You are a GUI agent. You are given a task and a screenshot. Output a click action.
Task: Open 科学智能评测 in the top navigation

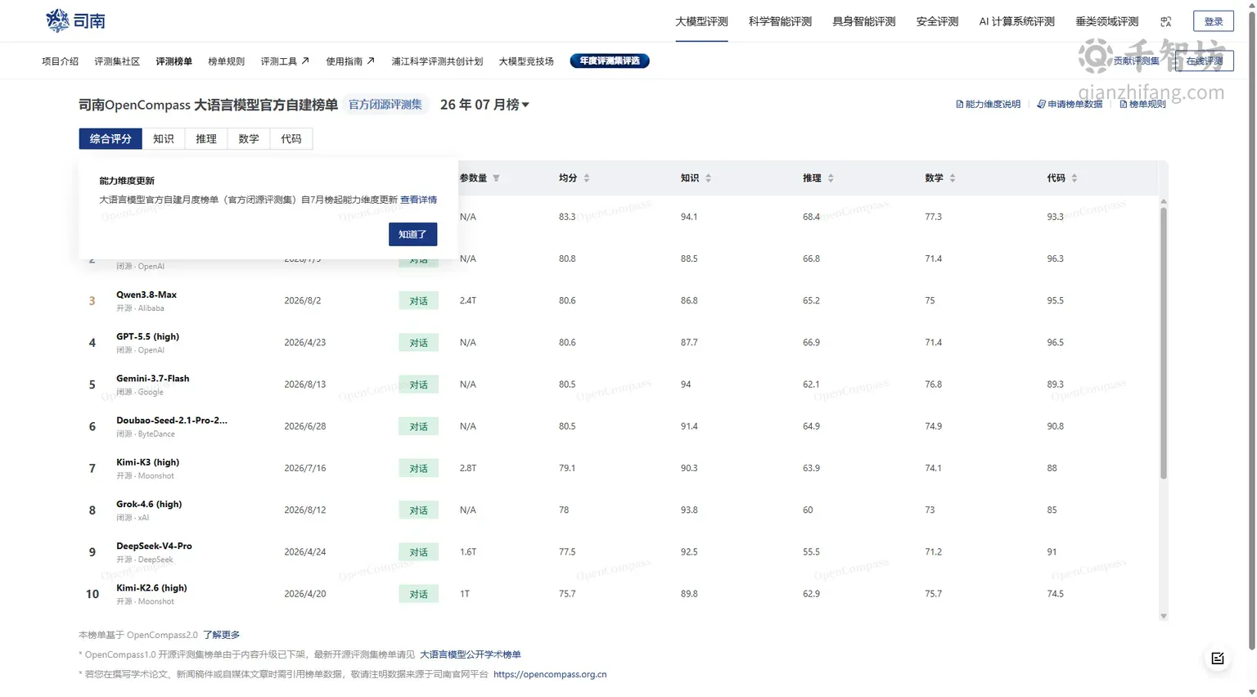coord(780,22)
